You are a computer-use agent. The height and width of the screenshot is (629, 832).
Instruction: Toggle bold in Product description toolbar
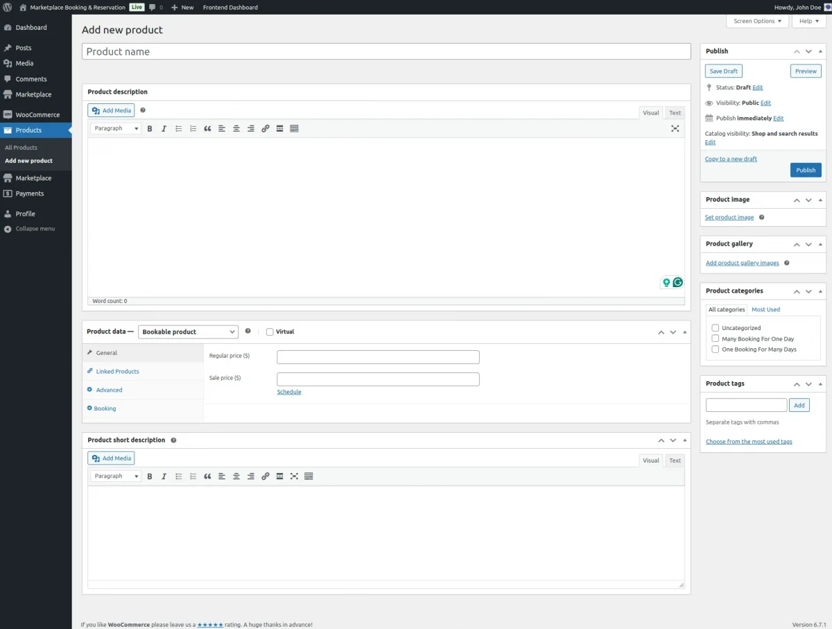(150, 128)
